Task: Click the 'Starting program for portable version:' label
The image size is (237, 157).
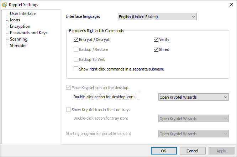Action: click(x=99, y=134)
